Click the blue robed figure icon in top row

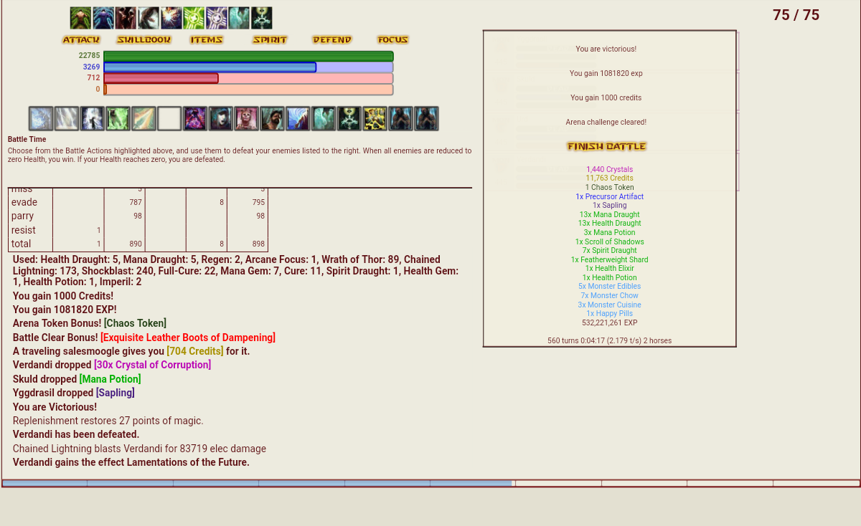point(103,17)
